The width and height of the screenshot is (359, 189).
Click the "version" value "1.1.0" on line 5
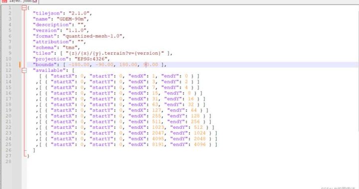point(76,30)
